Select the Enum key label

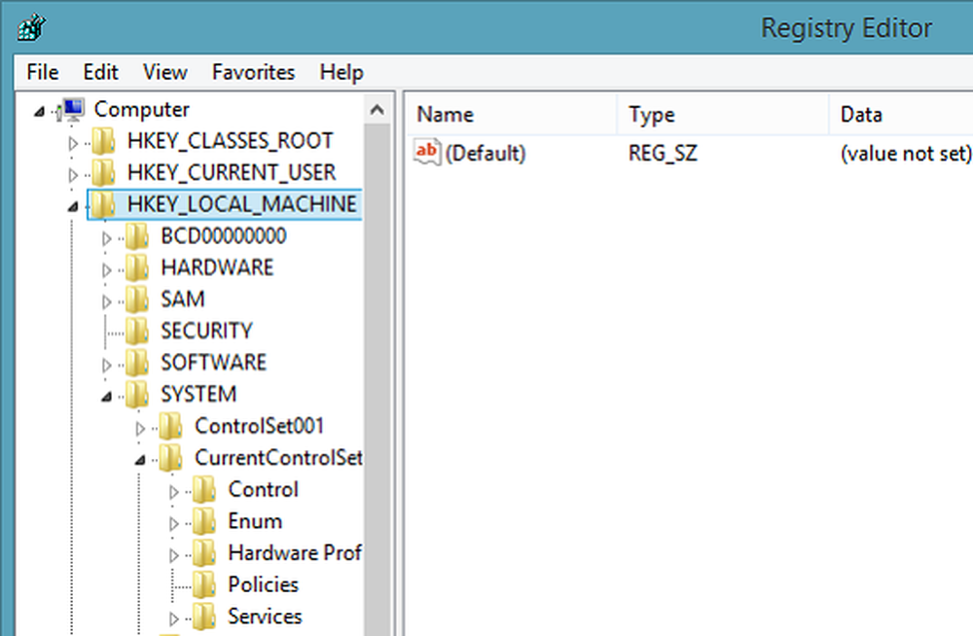pos(255,522)
